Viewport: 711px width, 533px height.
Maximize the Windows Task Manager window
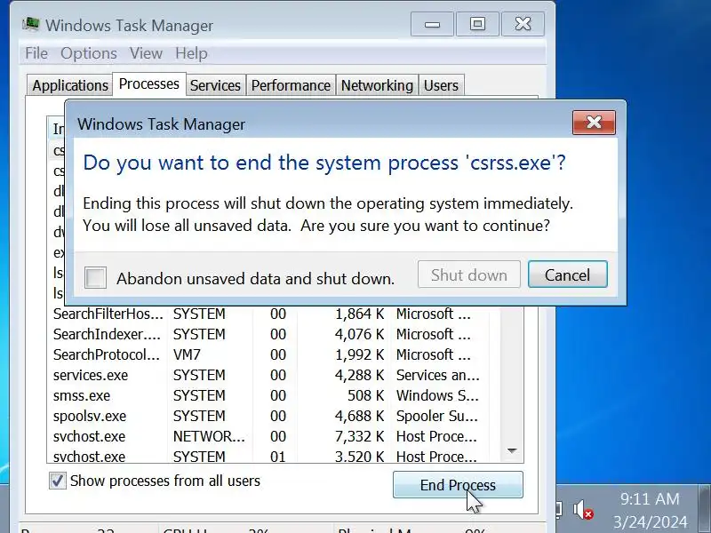477,24
